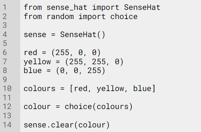The height and width of the screenshot is (132, 201).
Task: Click the yellow tuple value (255, 255, 0)
Action: point(94,62)
